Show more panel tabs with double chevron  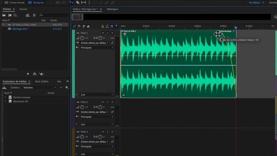68,81
